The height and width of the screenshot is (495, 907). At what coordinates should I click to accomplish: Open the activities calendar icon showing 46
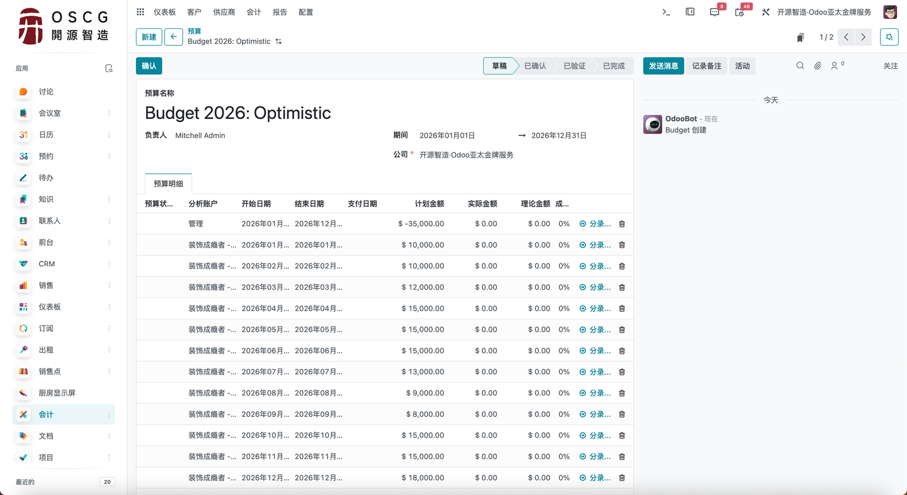(738, 11)
